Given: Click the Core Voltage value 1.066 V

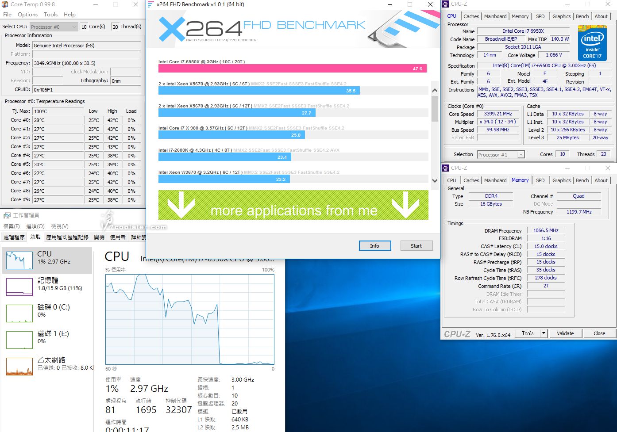Looking at the screenshot, I should 554,55.
